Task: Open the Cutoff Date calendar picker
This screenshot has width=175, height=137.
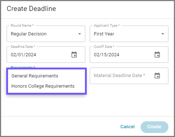Action: pos(157,54)
